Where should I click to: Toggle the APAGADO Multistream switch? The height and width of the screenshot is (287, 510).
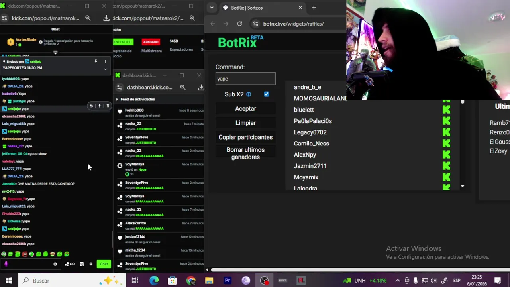[151, 42]
